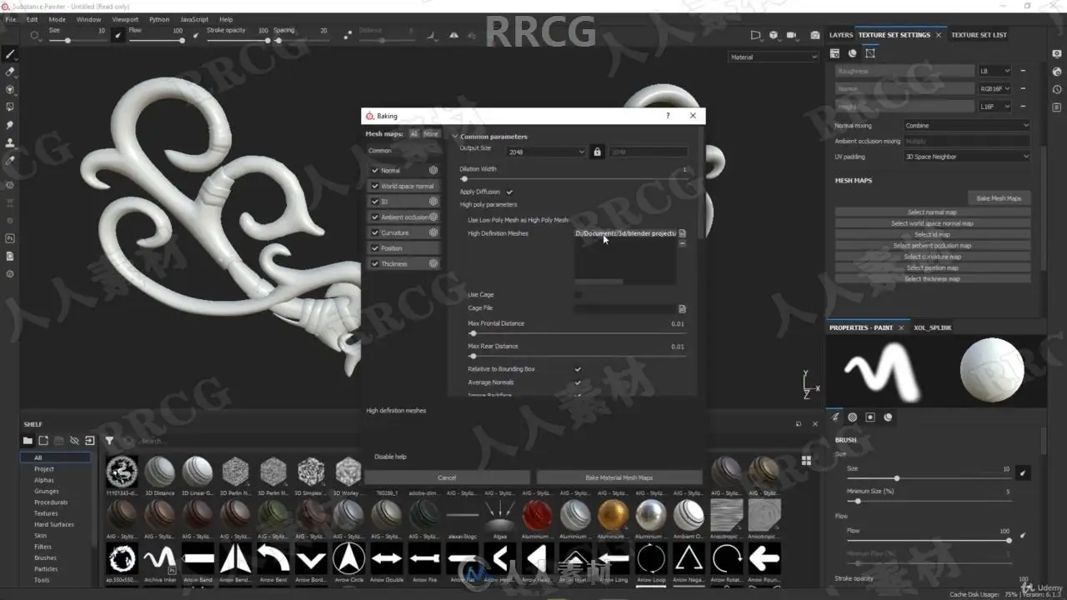1067x600 pixels.
Task: Click lock icon next to Output Size
Action: tap(597, 152)
